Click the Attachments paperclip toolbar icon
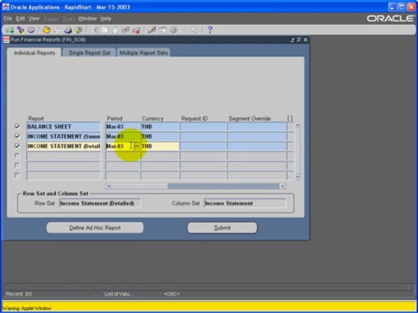Viewport: 418px width, 313px height. click(x=184, y=30)
